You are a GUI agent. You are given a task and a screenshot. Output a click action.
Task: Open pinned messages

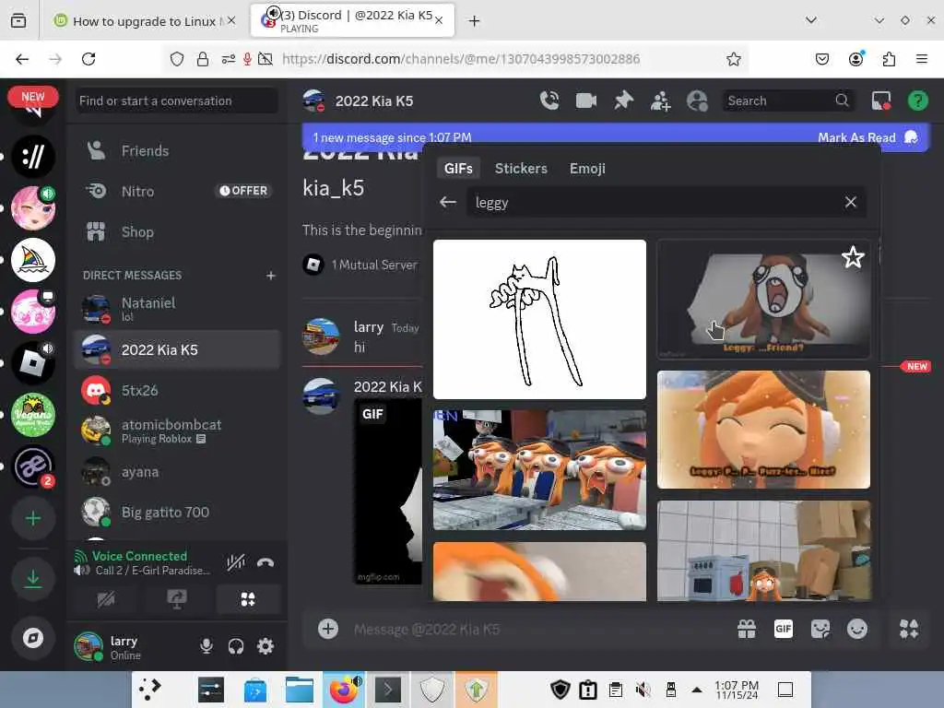(623, 100)
